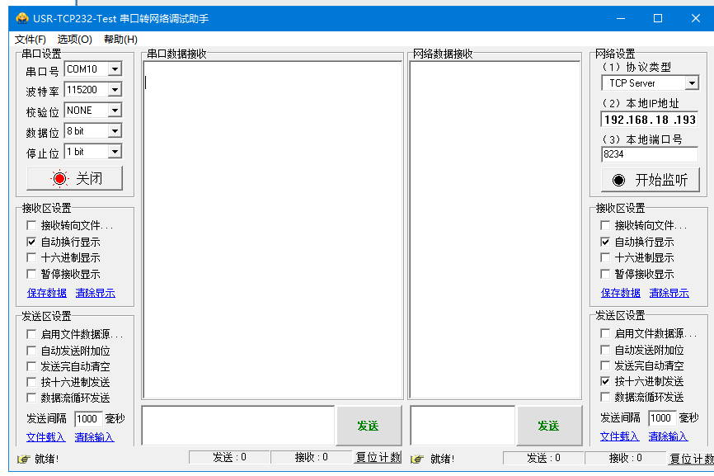Click the serial 发送间隔 1000 field
Screen dimensions: 714x476
click(x=87, y=419)
